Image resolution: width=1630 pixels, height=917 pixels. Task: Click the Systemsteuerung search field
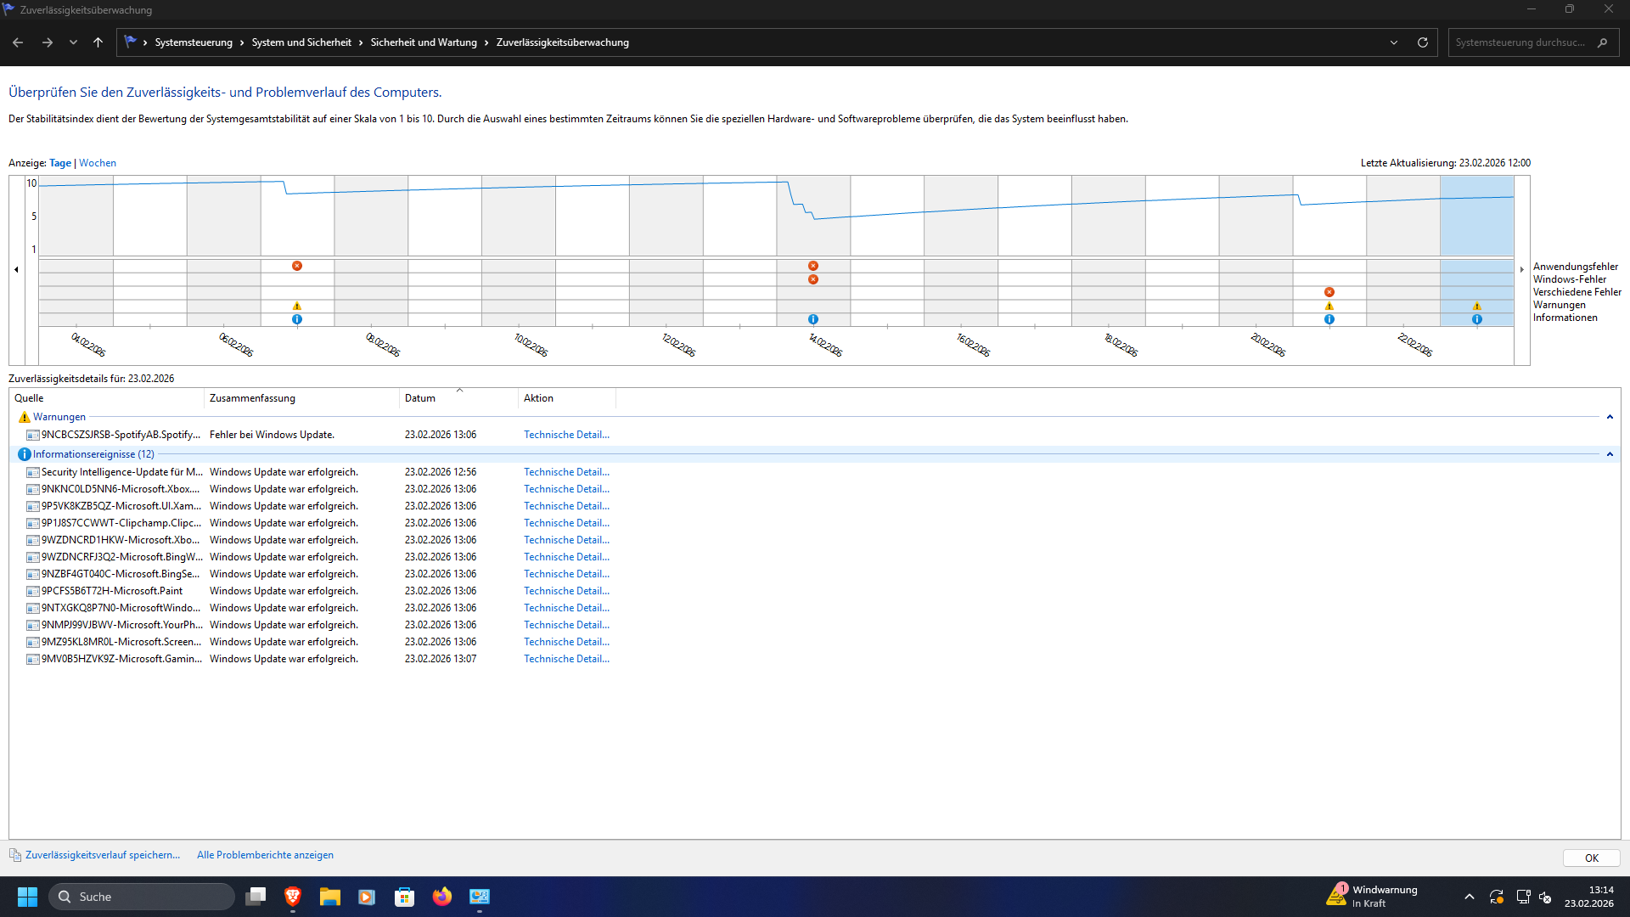pyautogui.click(x=1520, y=42)
